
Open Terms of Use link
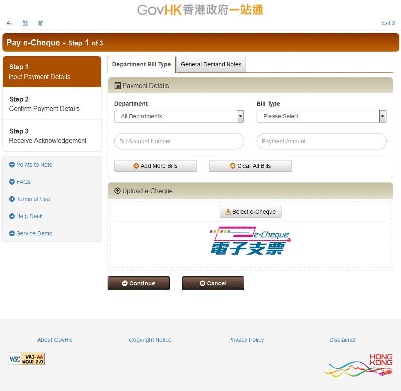click(33, 199)
